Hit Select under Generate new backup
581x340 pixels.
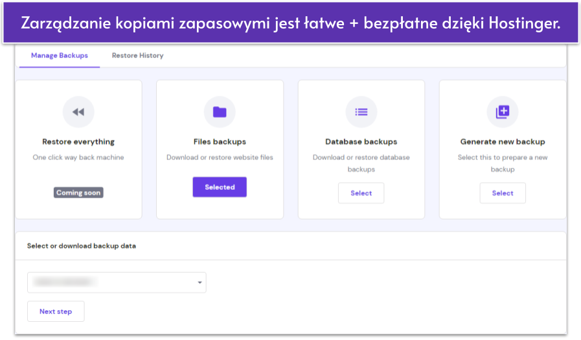click(x=503, y=193)
